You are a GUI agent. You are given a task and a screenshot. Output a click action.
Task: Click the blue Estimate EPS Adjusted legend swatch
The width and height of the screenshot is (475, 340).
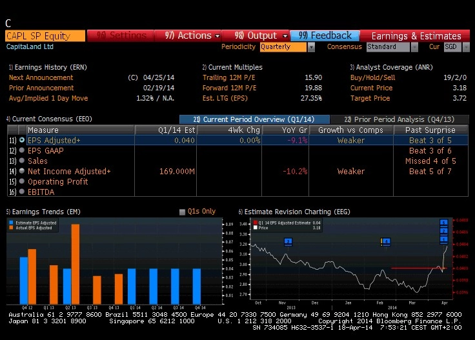tap(11, 223)
